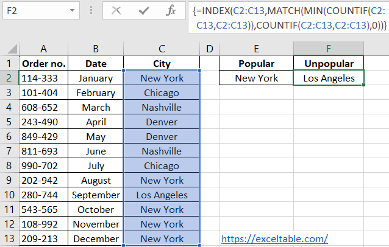Select cell E2 containing New York

(x=256, y=78)
